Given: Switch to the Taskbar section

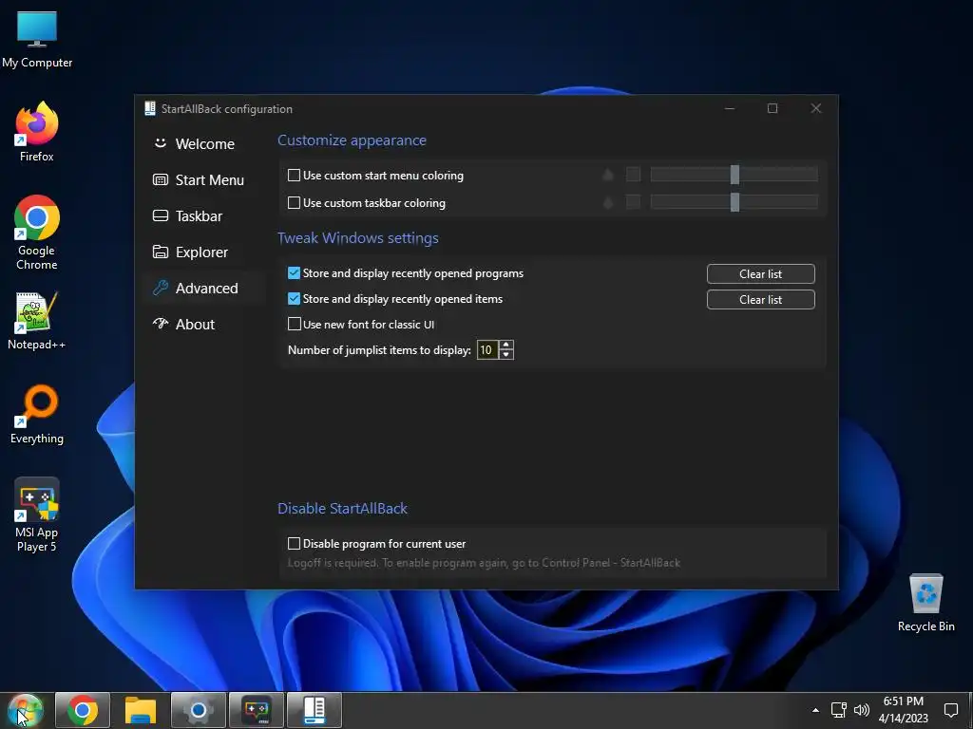Looking at the screenshot, I should point(187,215).
